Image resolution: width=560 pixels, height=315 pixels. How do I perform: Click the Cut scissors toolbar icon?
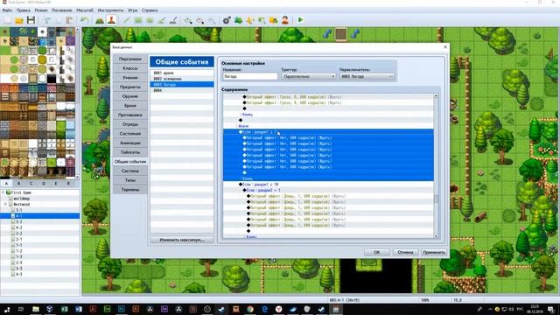pos(46,20)
